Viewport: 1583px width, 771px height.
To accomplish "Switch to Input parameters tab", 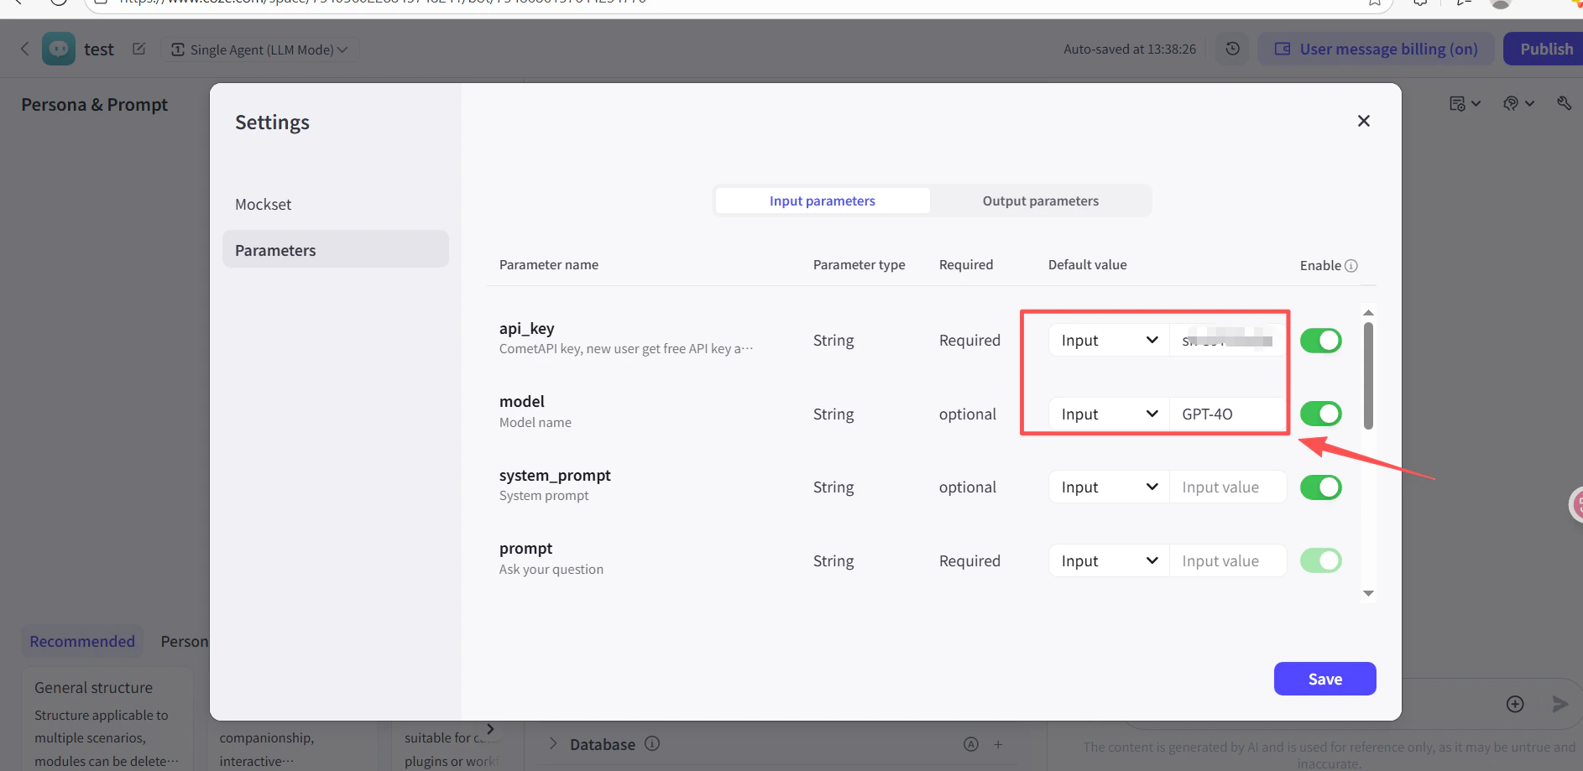I will 822,201.
